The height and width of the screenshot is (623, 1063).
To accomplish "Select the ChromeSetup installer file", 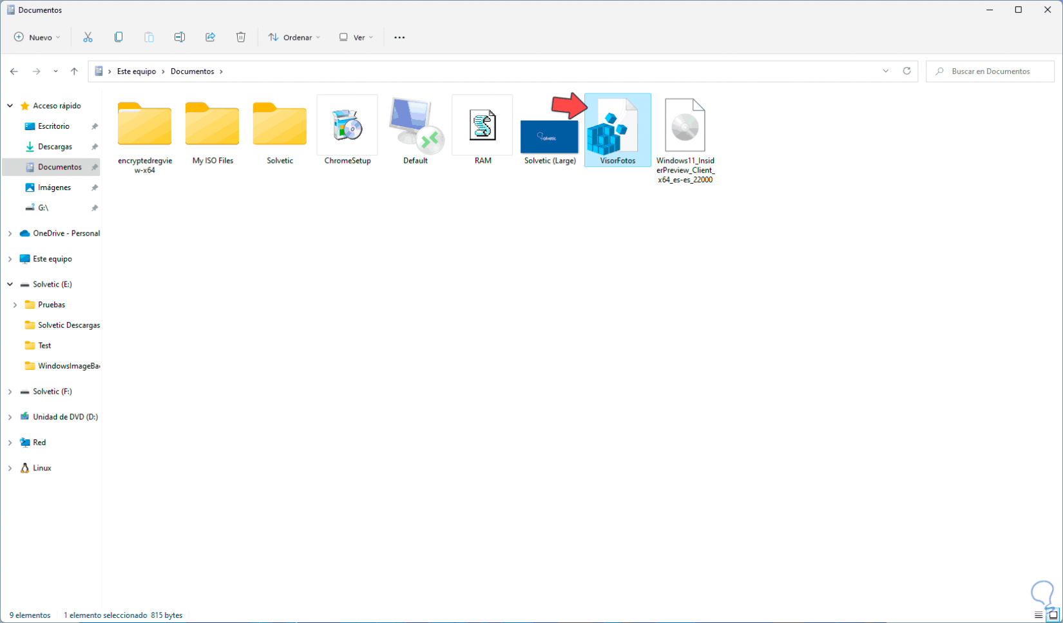I will point(347,131).
